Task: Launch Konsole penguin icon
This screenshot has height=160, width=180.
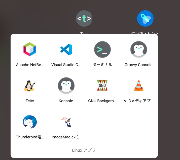Action: (x=66, y=86)
